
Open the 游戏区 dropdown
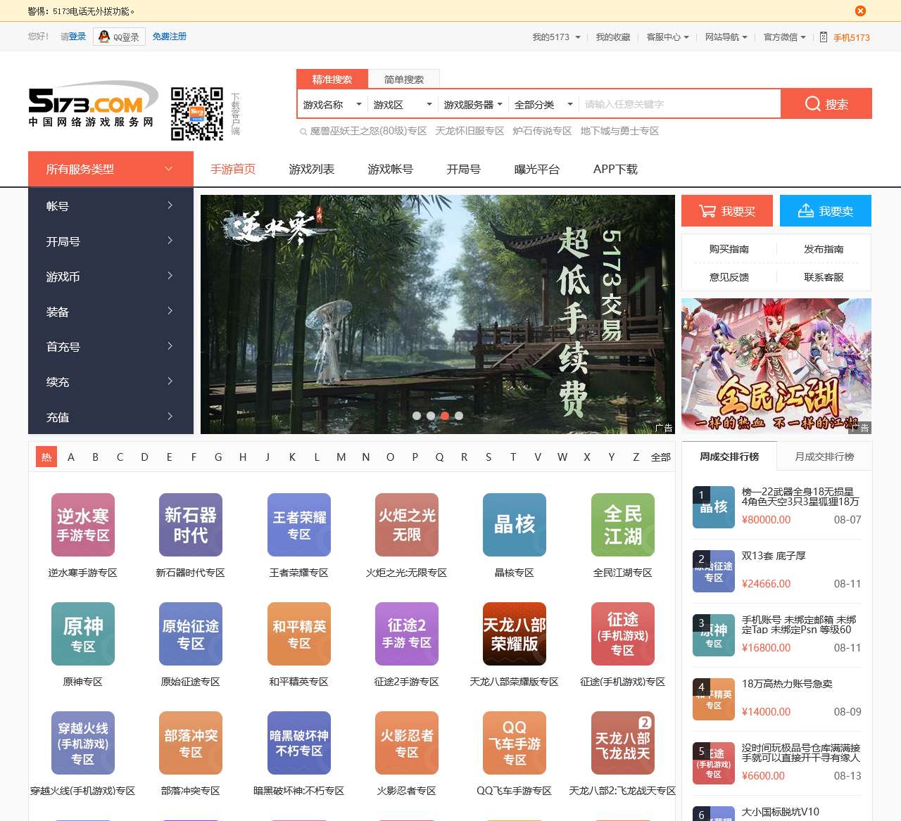403,104
